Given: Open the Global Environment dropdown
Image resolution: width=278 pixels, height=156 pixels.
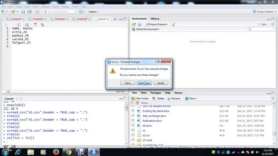Looking at the screenshot, I should (x=146, y=29).
